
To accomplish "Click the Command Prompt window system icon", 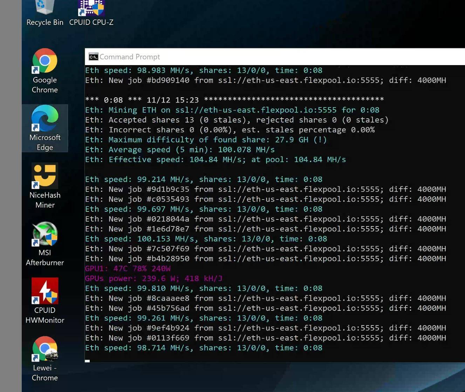I will (x=93, y=57).
